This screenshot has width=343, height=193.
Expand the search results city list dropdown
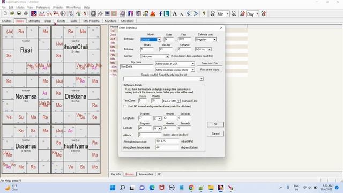coord(202,79)
